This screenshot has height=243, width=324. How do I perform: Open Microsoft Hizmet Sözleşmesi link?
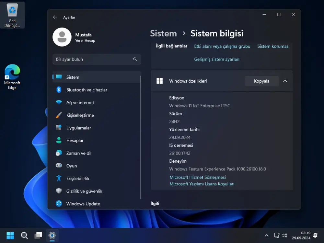pyautogui.click(x=198, y=177)
